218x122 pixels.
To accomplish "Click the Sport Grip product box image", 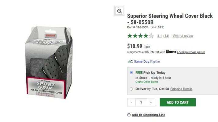I will [x=49, y=63].
